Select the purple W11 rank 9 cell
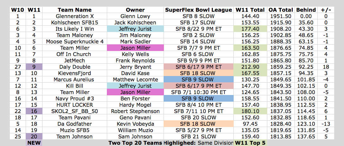This screenshot has height=146, width=344. coord(34,67)
